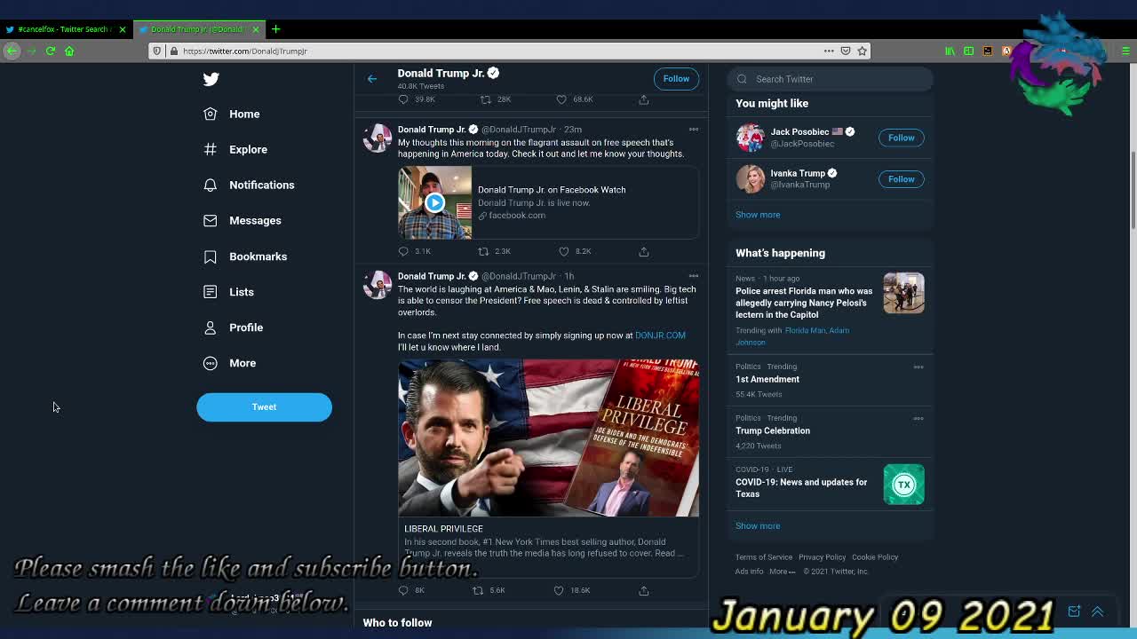Screen dimensions: 1137x639
Task: Close the #cancelfox browser tab
Action: click(123, 29)
